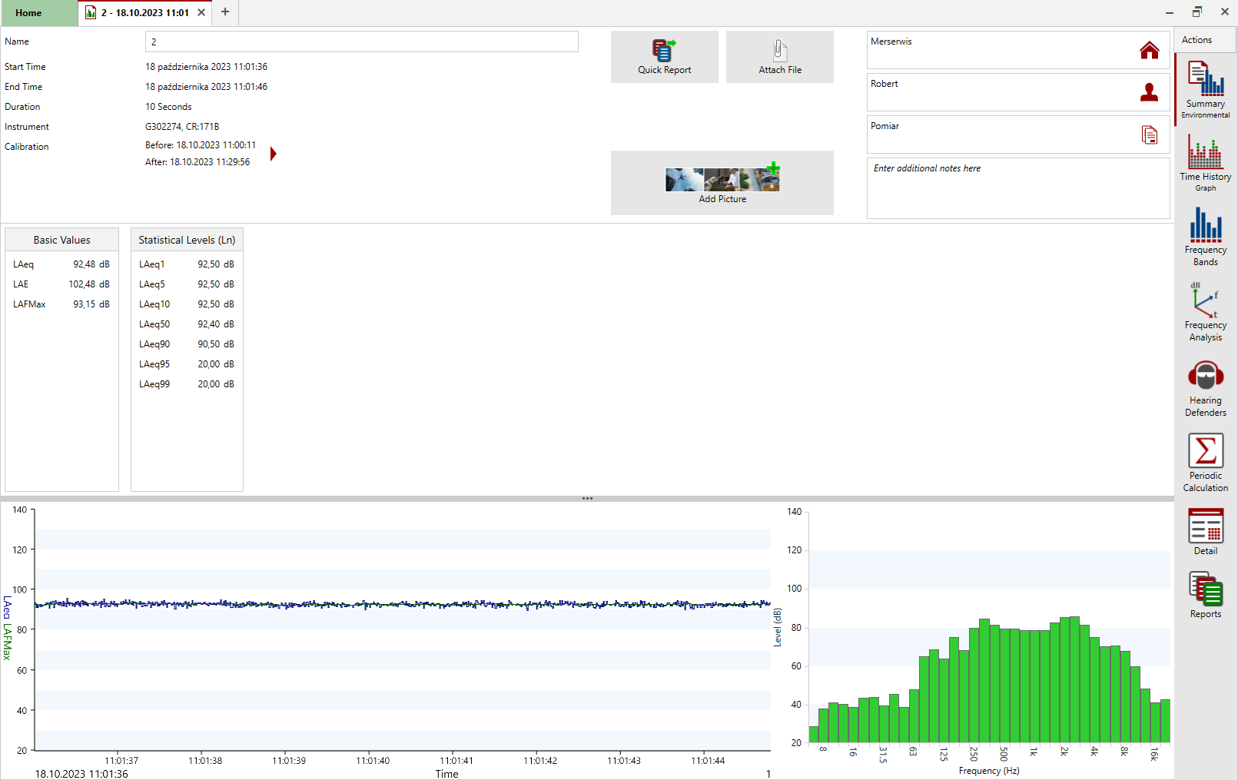Click the LAE value 102,48 dB
Screen dimensions: 1238x780
point(89,284)
